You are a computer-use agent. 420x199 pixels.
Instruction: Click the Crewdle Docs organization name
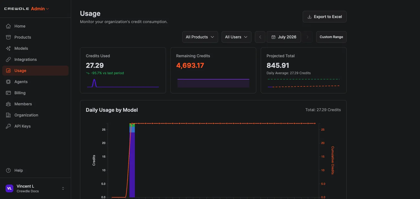28,191
